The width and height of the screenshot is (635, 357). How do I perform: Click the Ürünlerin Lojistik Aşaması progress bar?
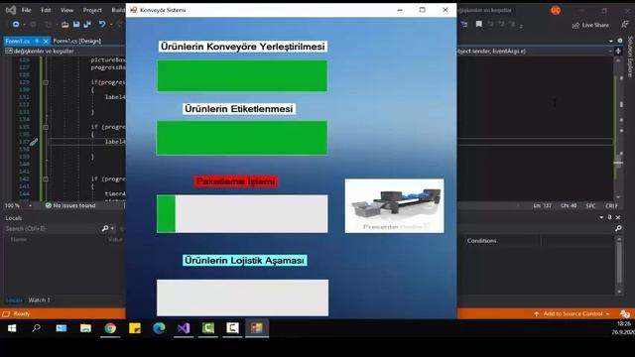(242, 297)
